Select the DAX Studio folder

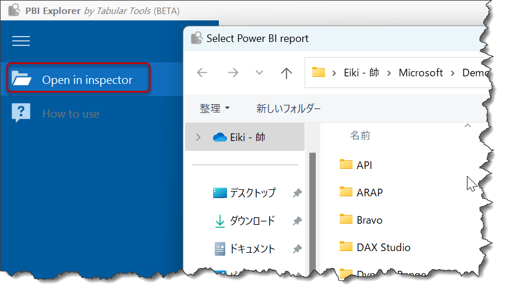coord(383,248)
